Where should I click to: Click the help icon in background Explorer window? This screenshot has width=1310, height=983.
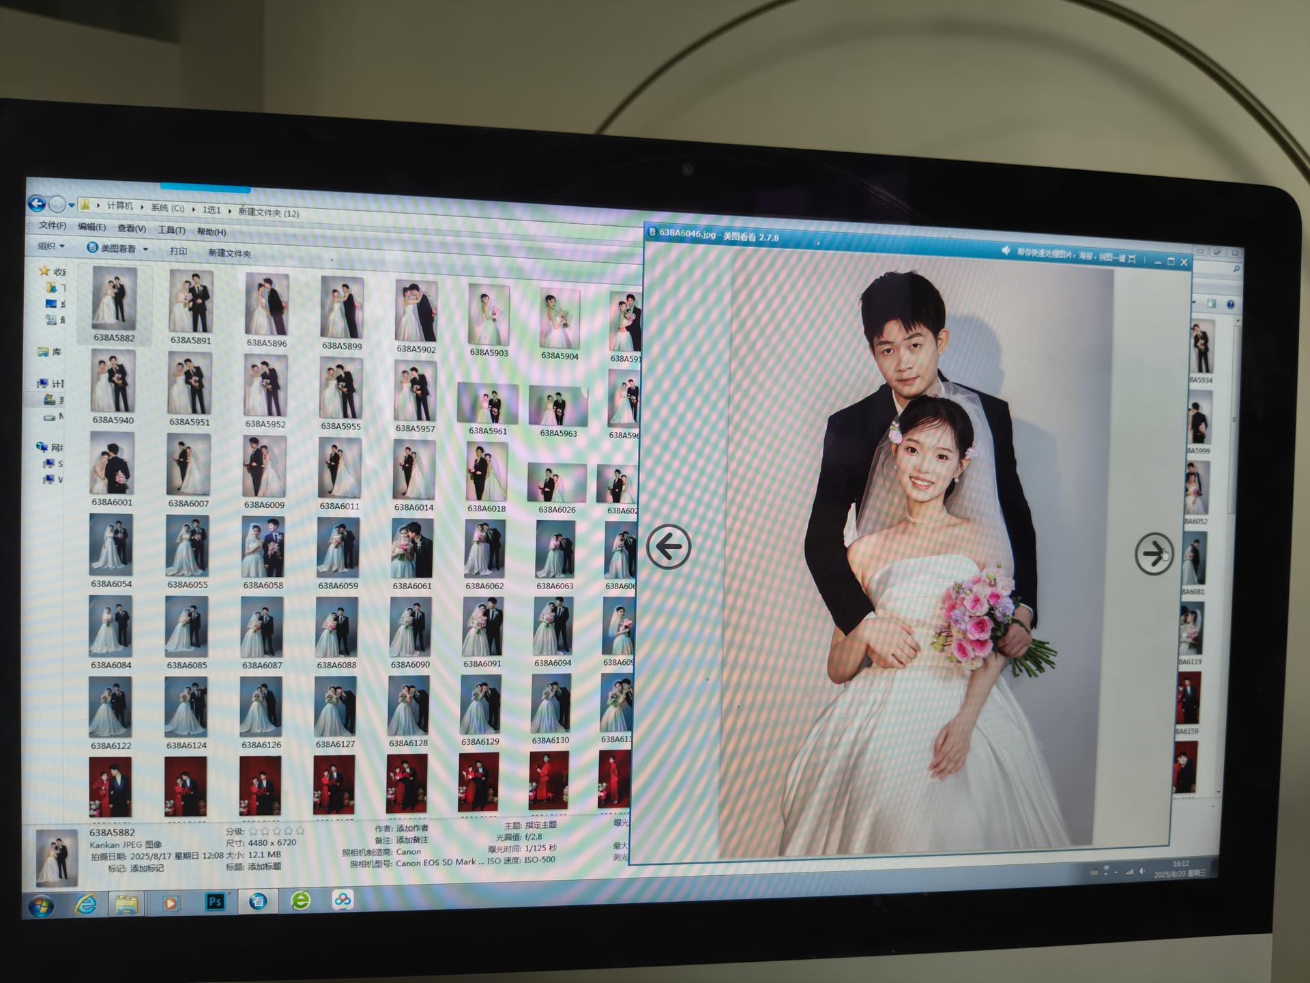click(1230, 304)
